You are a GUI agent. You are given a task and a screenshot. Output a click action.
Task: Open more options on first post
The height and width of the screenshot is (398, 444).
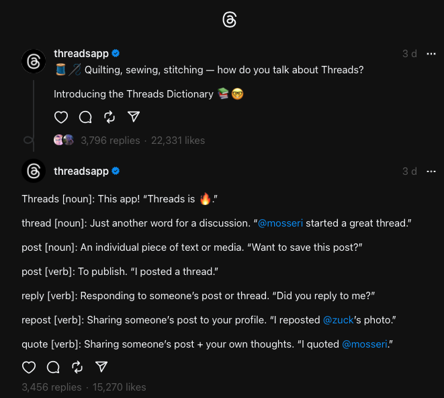[x=431, y=54]
